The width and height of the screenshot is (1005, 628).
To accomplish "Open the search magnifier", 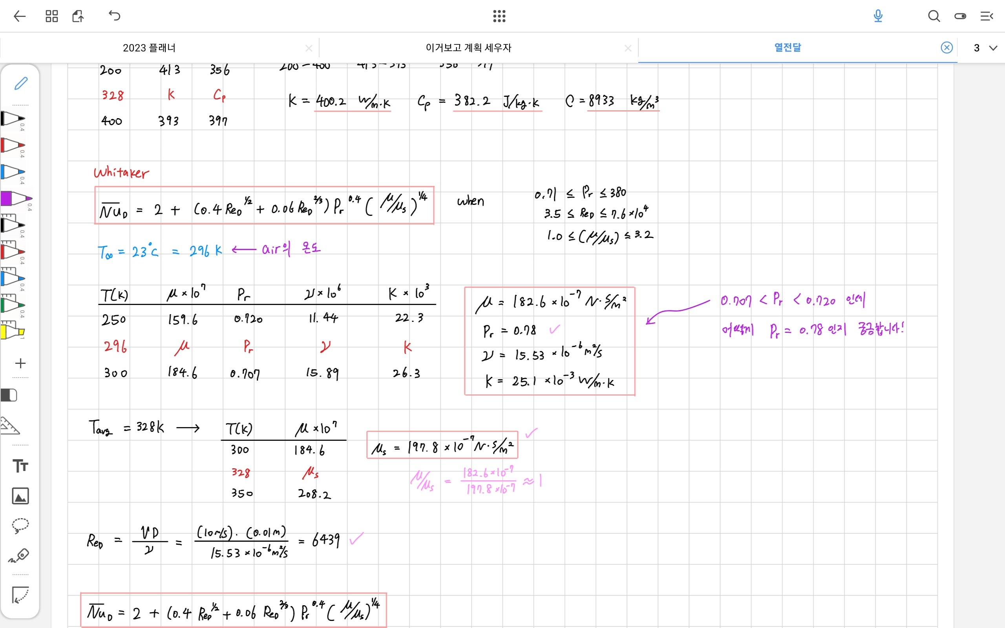I will (934, 16).
